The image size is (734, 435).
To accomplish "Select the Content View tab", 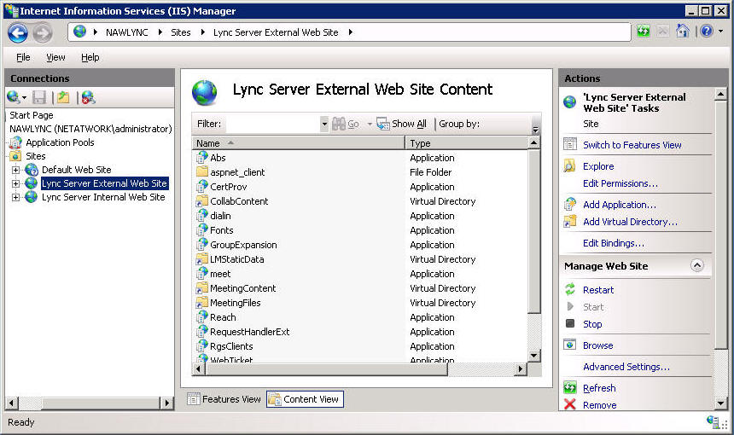I will click(305, 399).
